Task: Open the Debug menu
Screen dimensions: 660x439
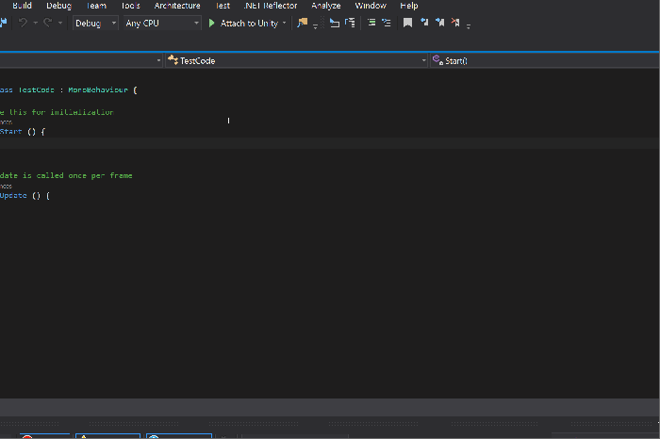Action: [58, 6]
